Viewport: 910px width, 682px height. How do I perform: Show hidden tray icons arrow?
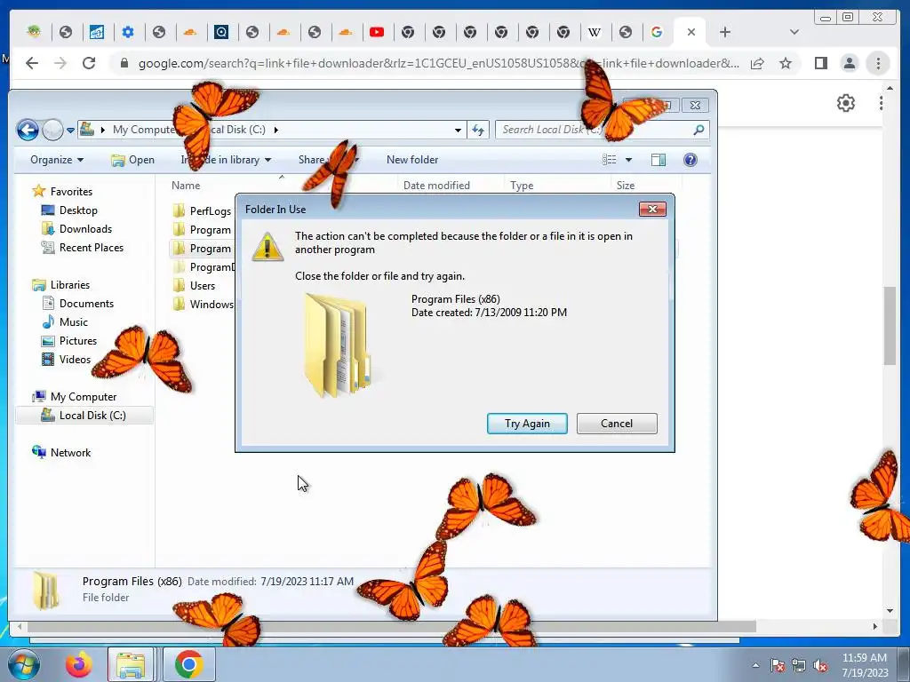point(755,666)
